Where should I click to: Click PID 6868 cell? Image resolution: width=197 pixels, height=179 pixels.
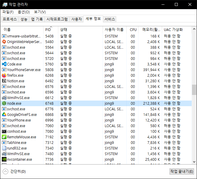pos(49,114)
